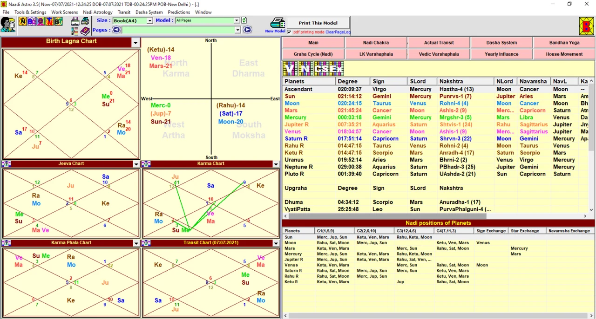Image resolution: width=596 pixels, height=319 pixels.
Task: Click the balance icon beside Transit Chart
Action: pos(146,243)
